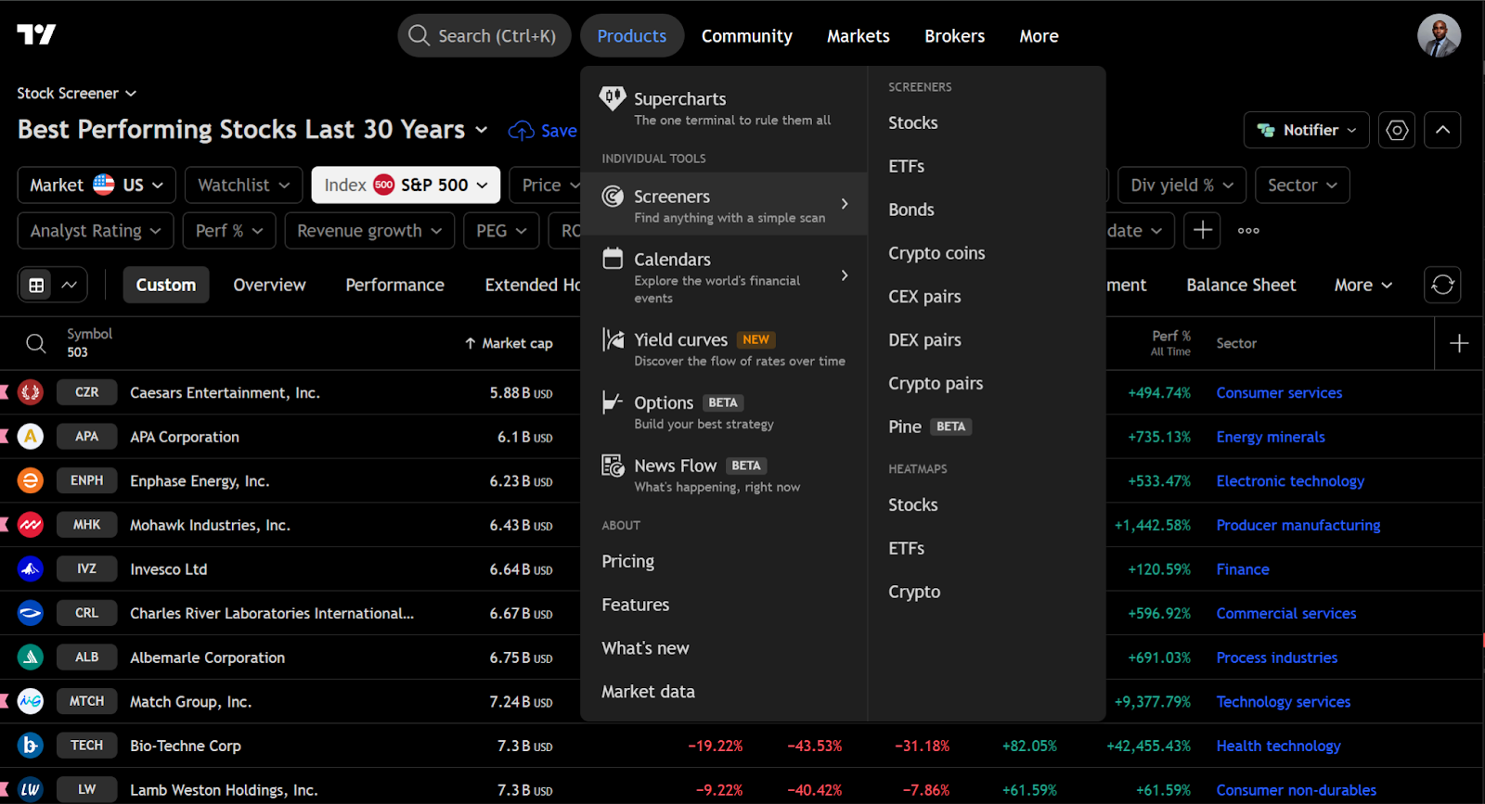This screenshot has width=1485, height=804.
Task: Open the Crypto coins screener
Action: point(936,253)
